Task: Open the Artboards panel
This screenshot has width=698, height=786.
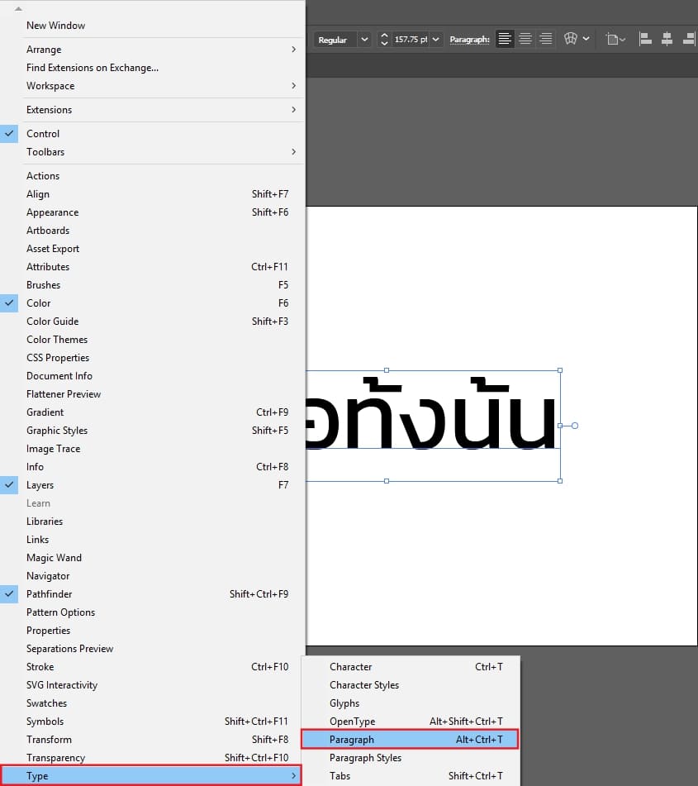Action: pos(152,231)
